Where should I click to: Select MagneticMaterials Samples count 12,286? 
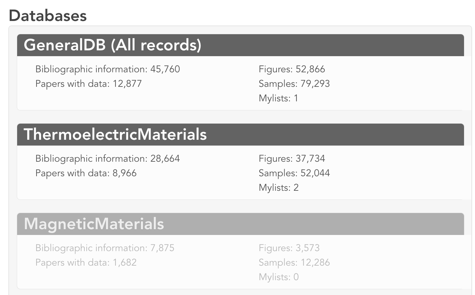(x=294, y=262)
